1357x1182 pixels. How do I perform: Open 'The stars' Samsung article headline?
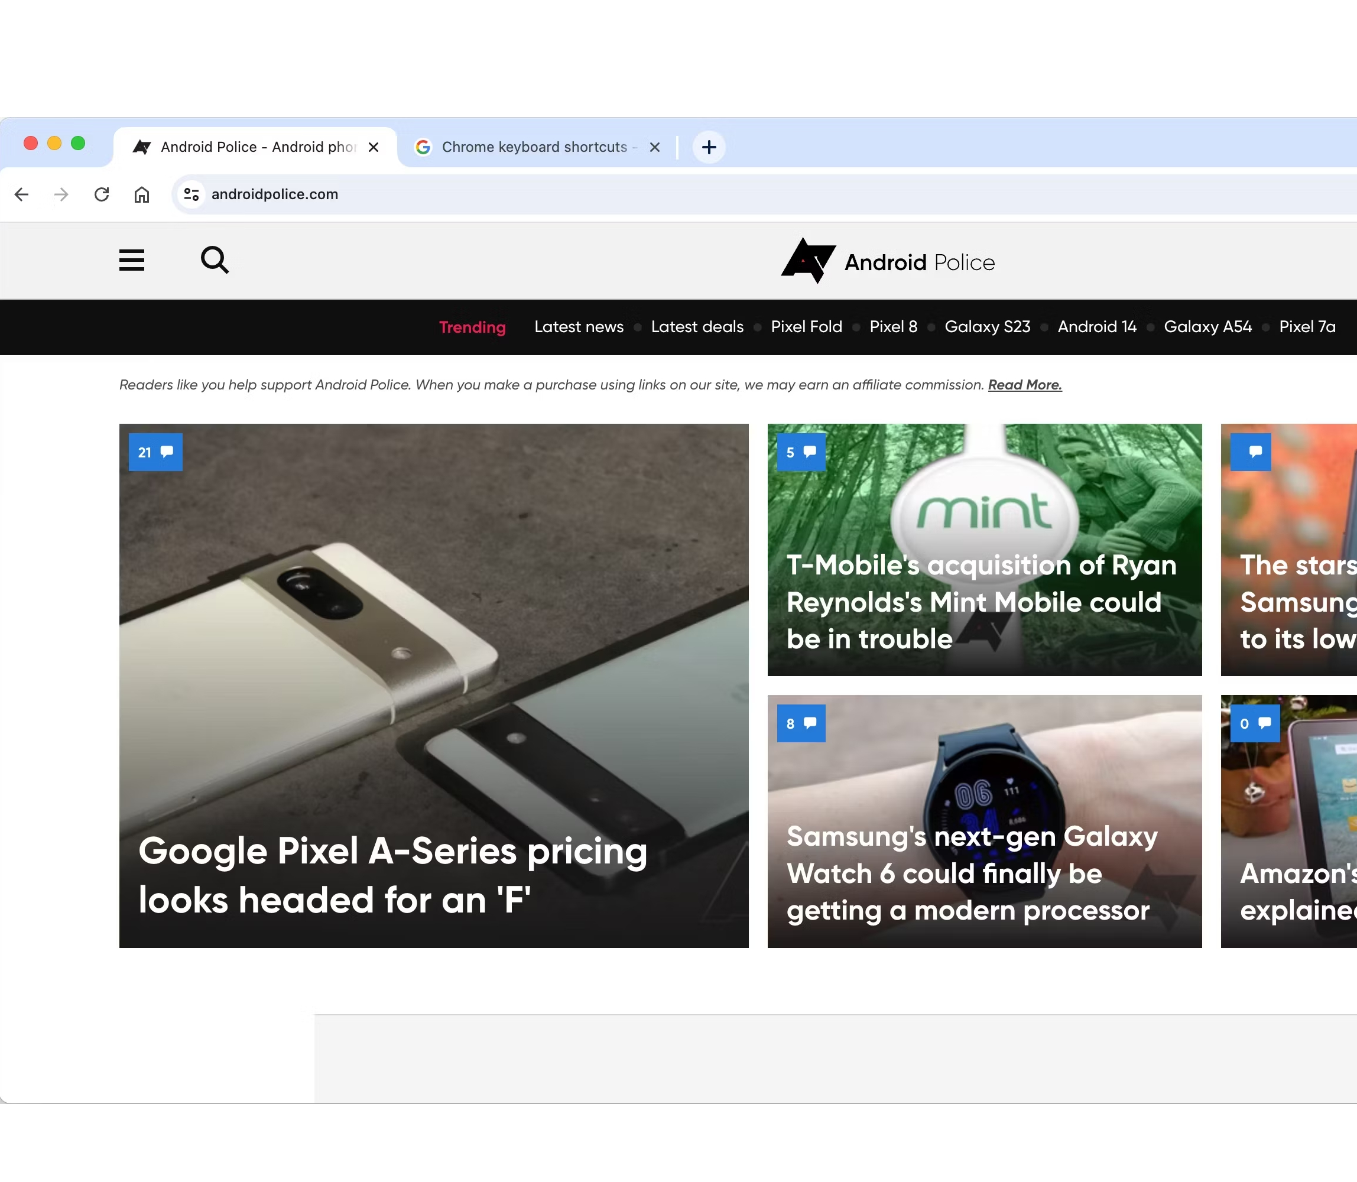click(1298, 602)
